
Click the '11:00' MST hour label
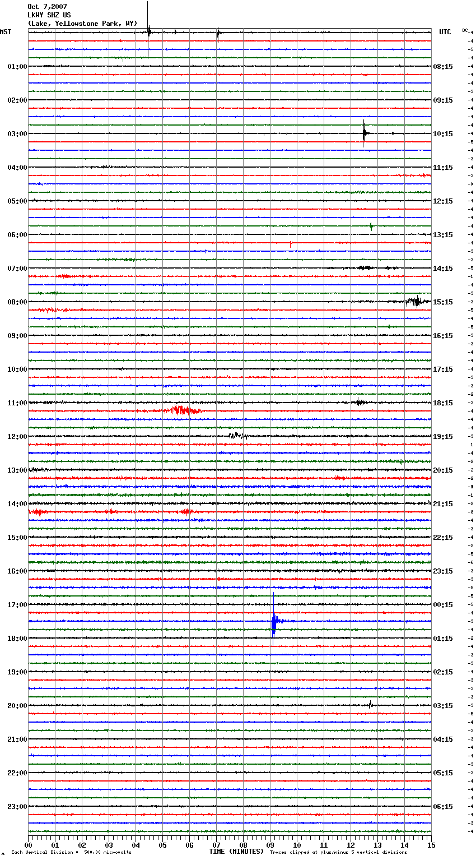[17, 403]
